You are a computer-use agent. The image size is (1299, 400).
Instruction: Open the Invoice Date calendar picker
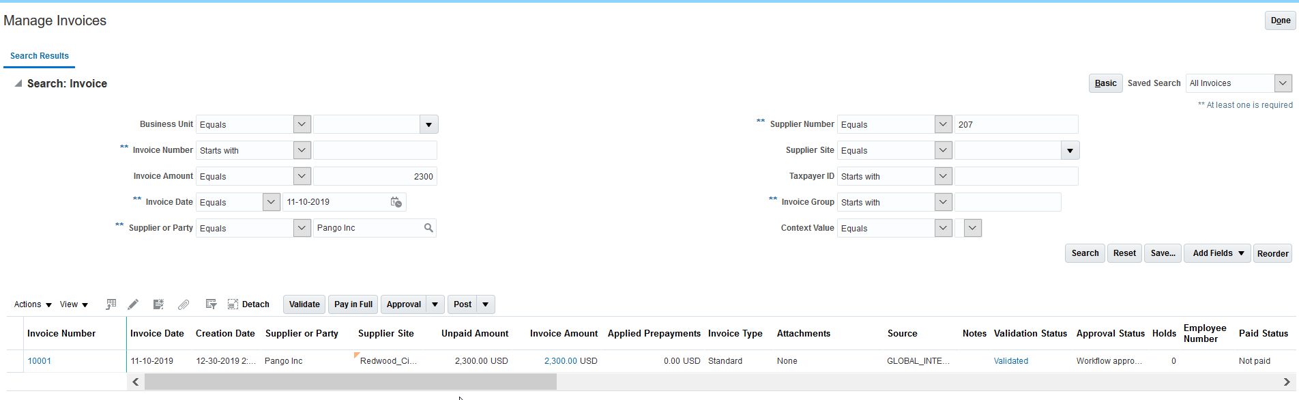pos(396,202)
